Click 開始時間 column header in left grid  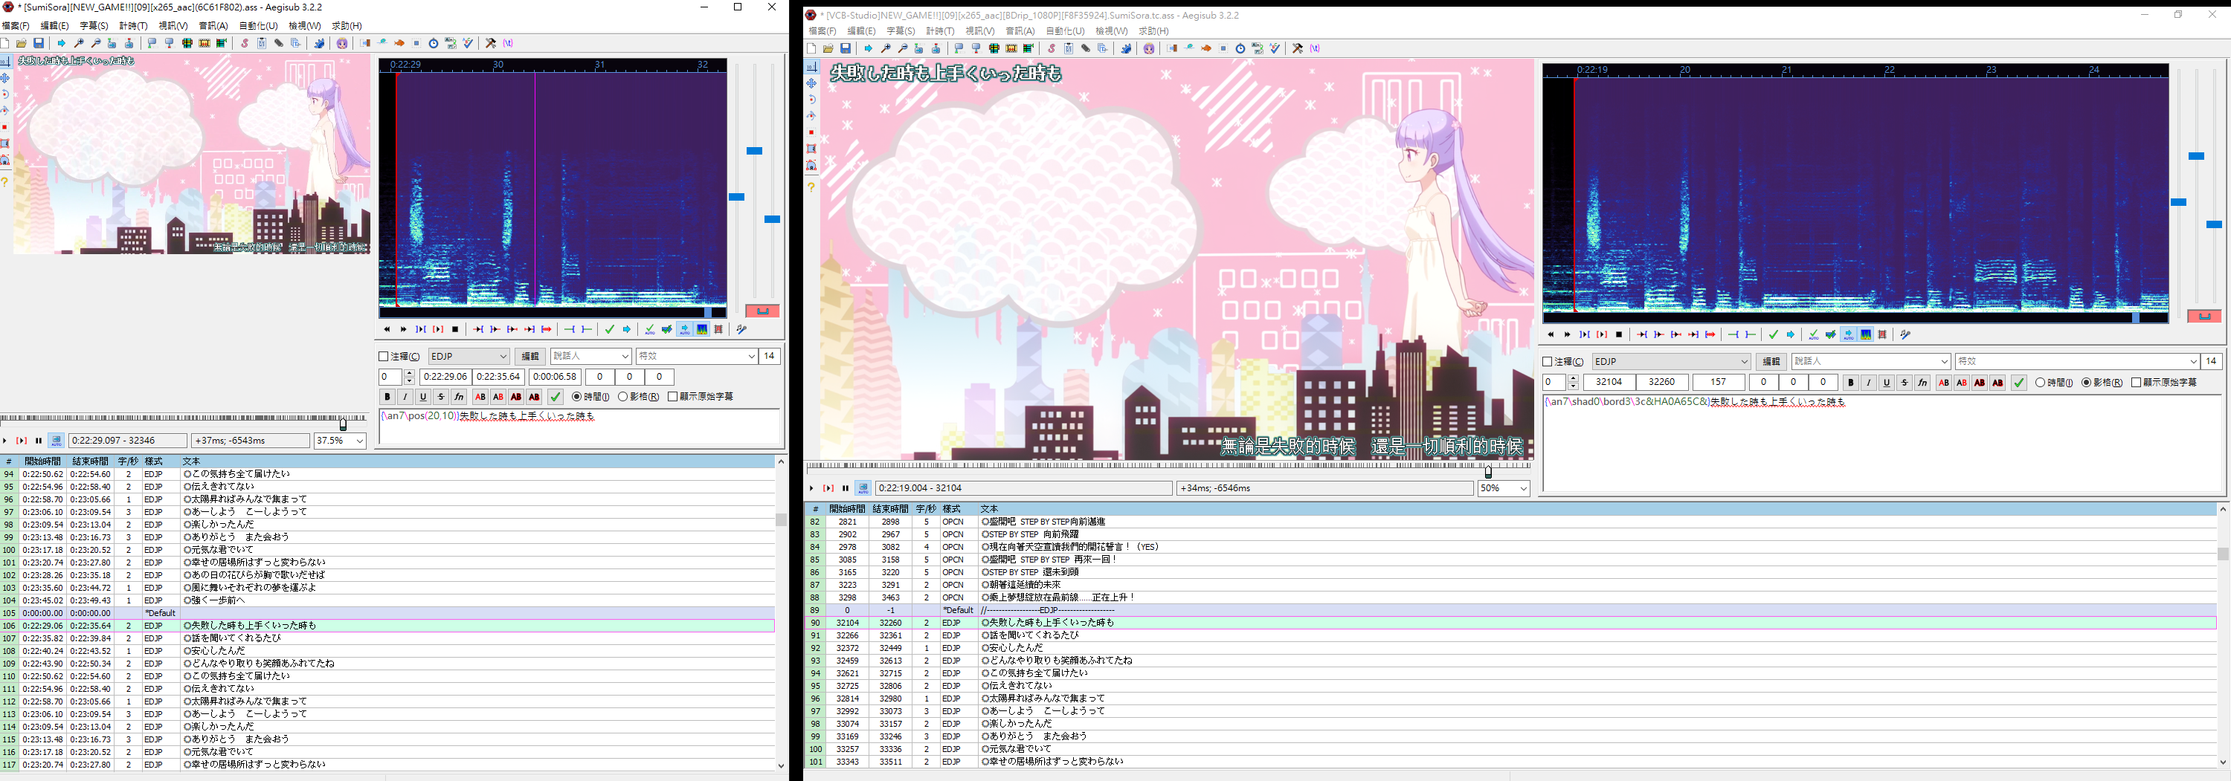(42, 461)
